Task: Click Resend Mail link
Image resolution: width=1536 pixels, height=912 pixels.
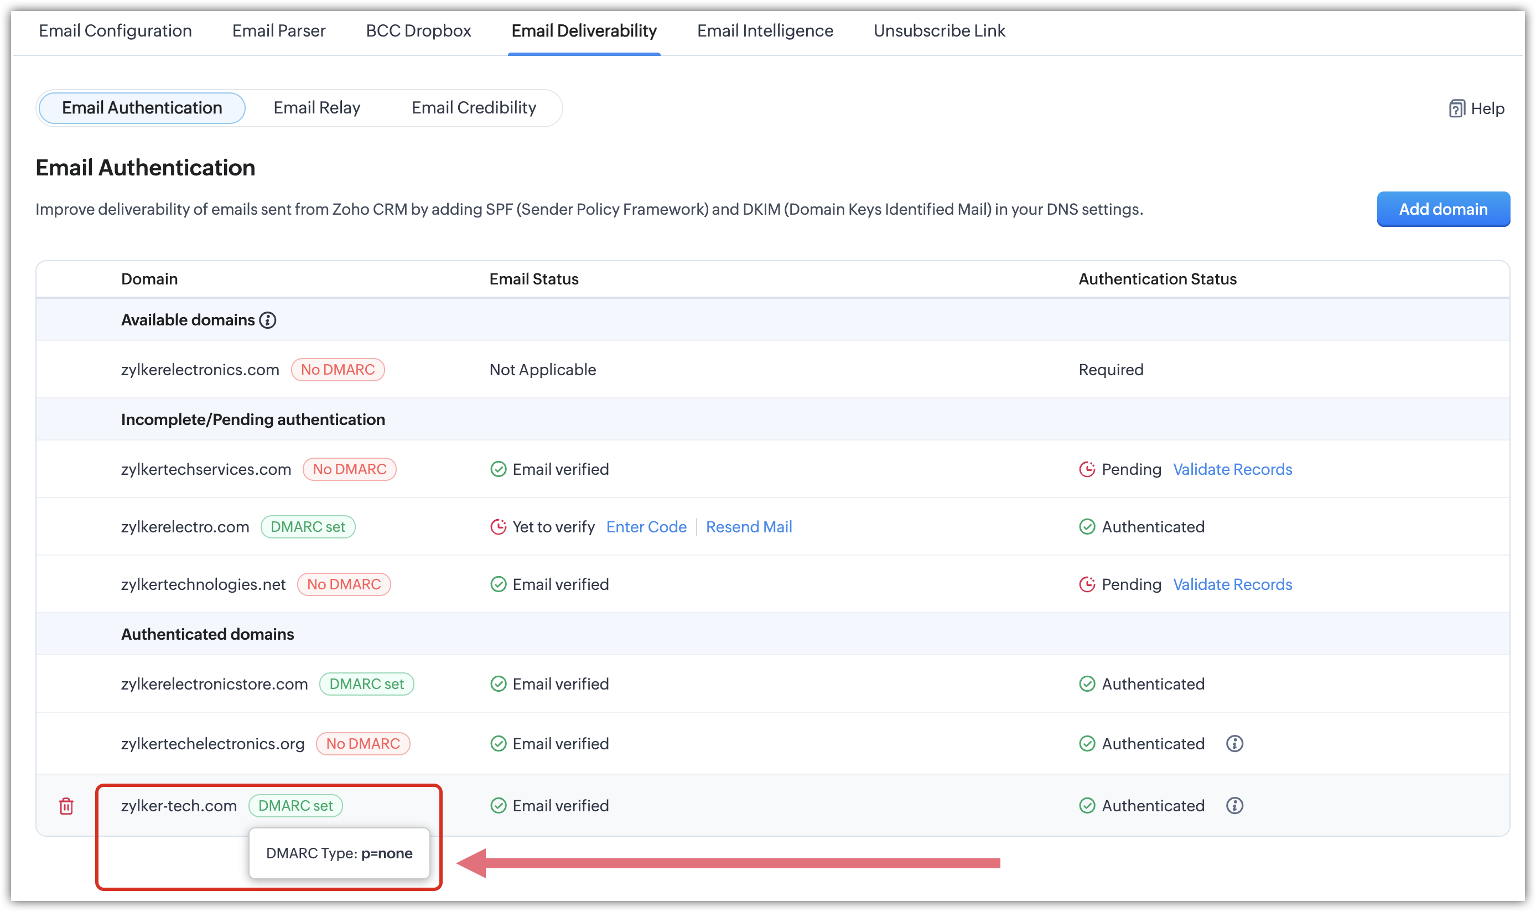Action: coord(748,527)
